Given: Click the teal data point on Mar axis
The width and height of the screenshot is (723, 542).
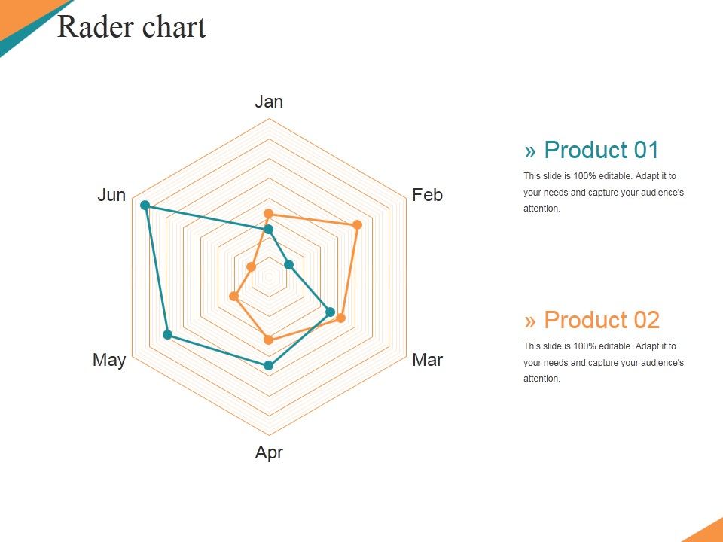Looking at the screenshot, I should (x=329, y=311).
